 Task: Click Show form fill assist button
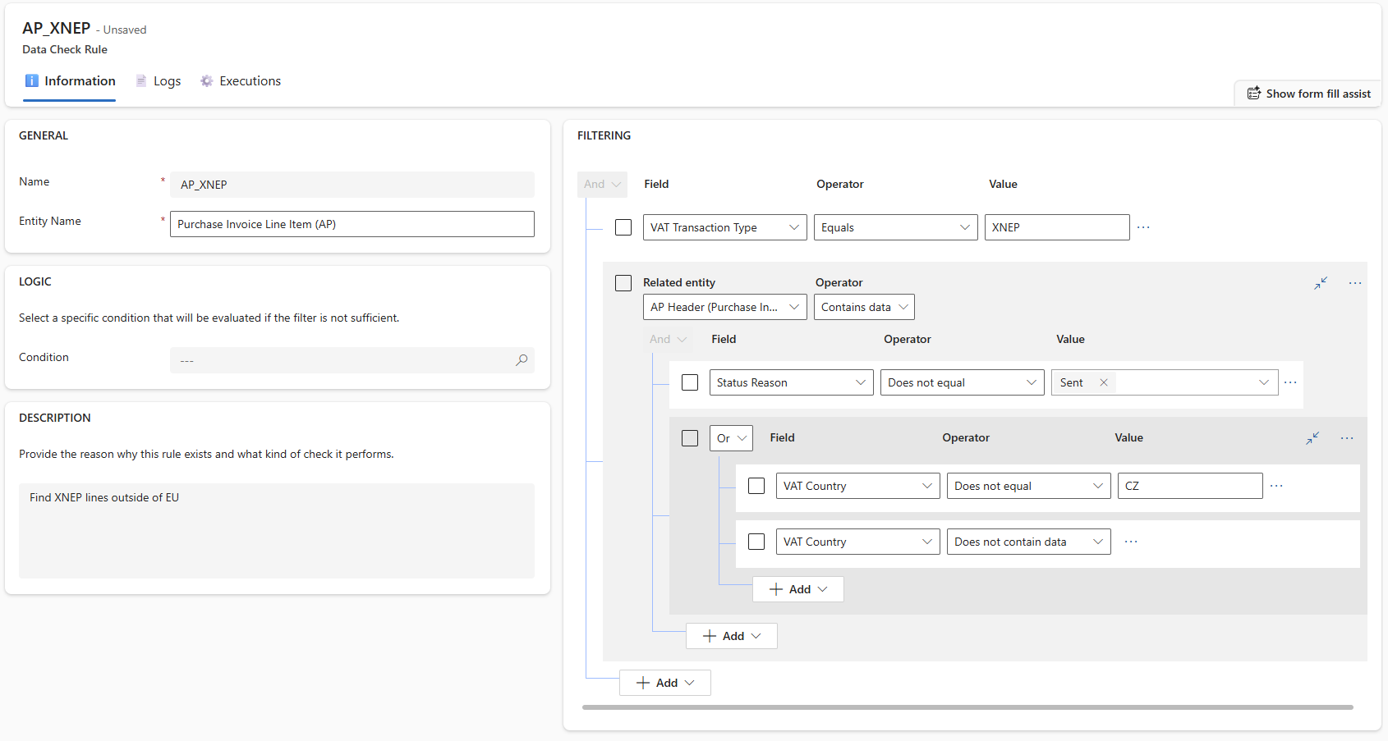pyautogui.click(x=1309, y=94)
